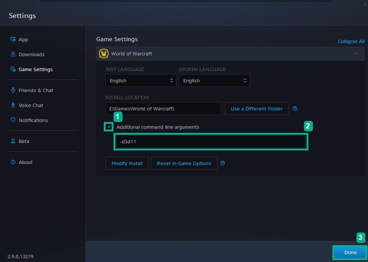Click the Done button
Image resolution: width=368 pixels, height=262 pixels.
(x=350, y=252)
